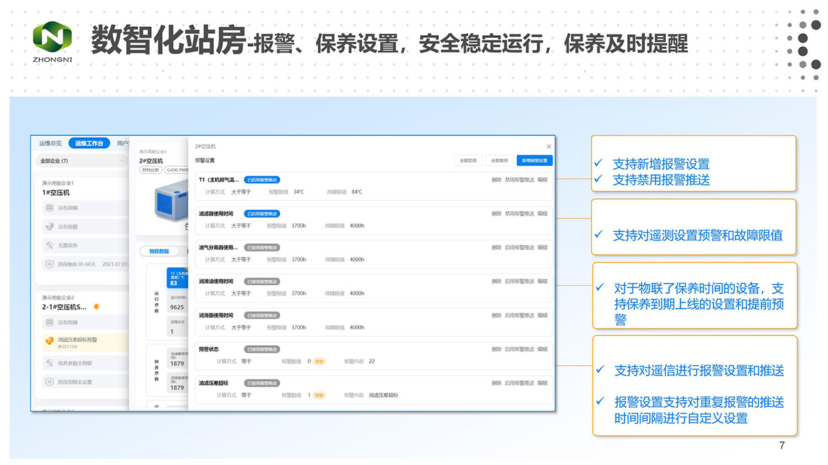This screenshot has height=465, width=828.
Task: Edit the 预警状态 alarm rule
Action: [x=542, y=349]
